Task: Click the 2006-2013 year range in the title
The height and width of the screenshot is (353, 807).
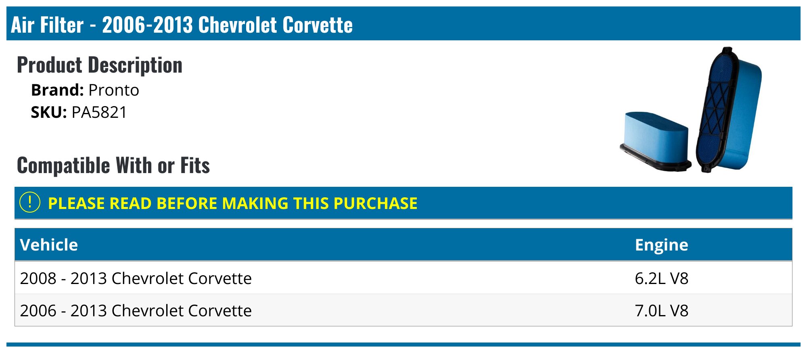Action: (x=148, y=25)
